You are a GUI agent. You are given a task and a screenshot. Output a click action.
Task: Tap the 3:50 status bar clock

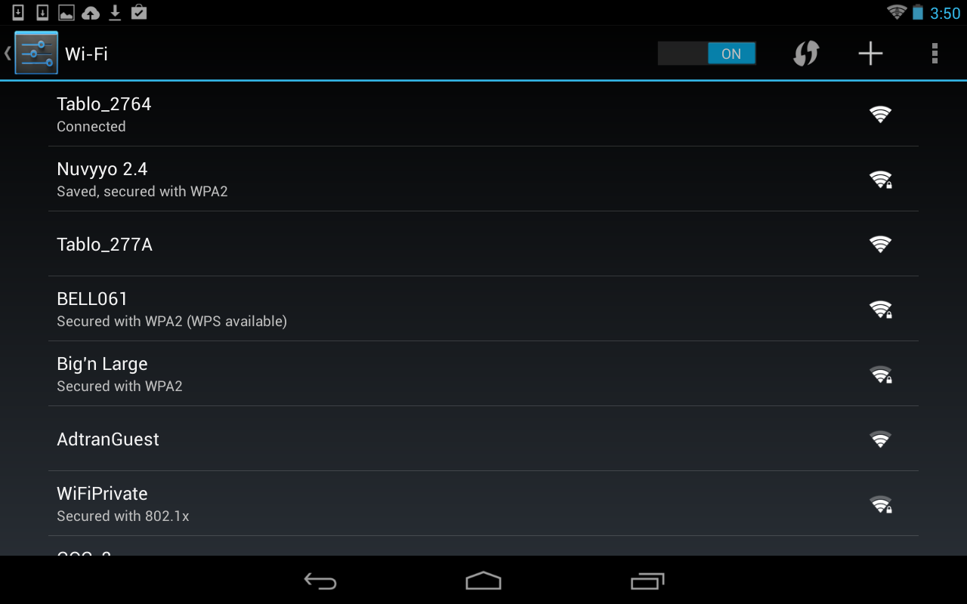tap(945, 13)
